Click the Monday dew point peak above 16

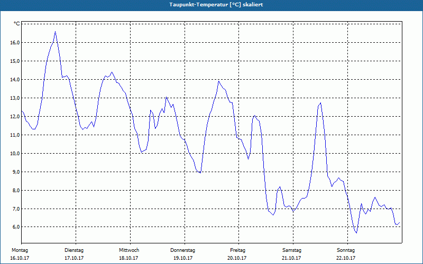coord(56,32)
